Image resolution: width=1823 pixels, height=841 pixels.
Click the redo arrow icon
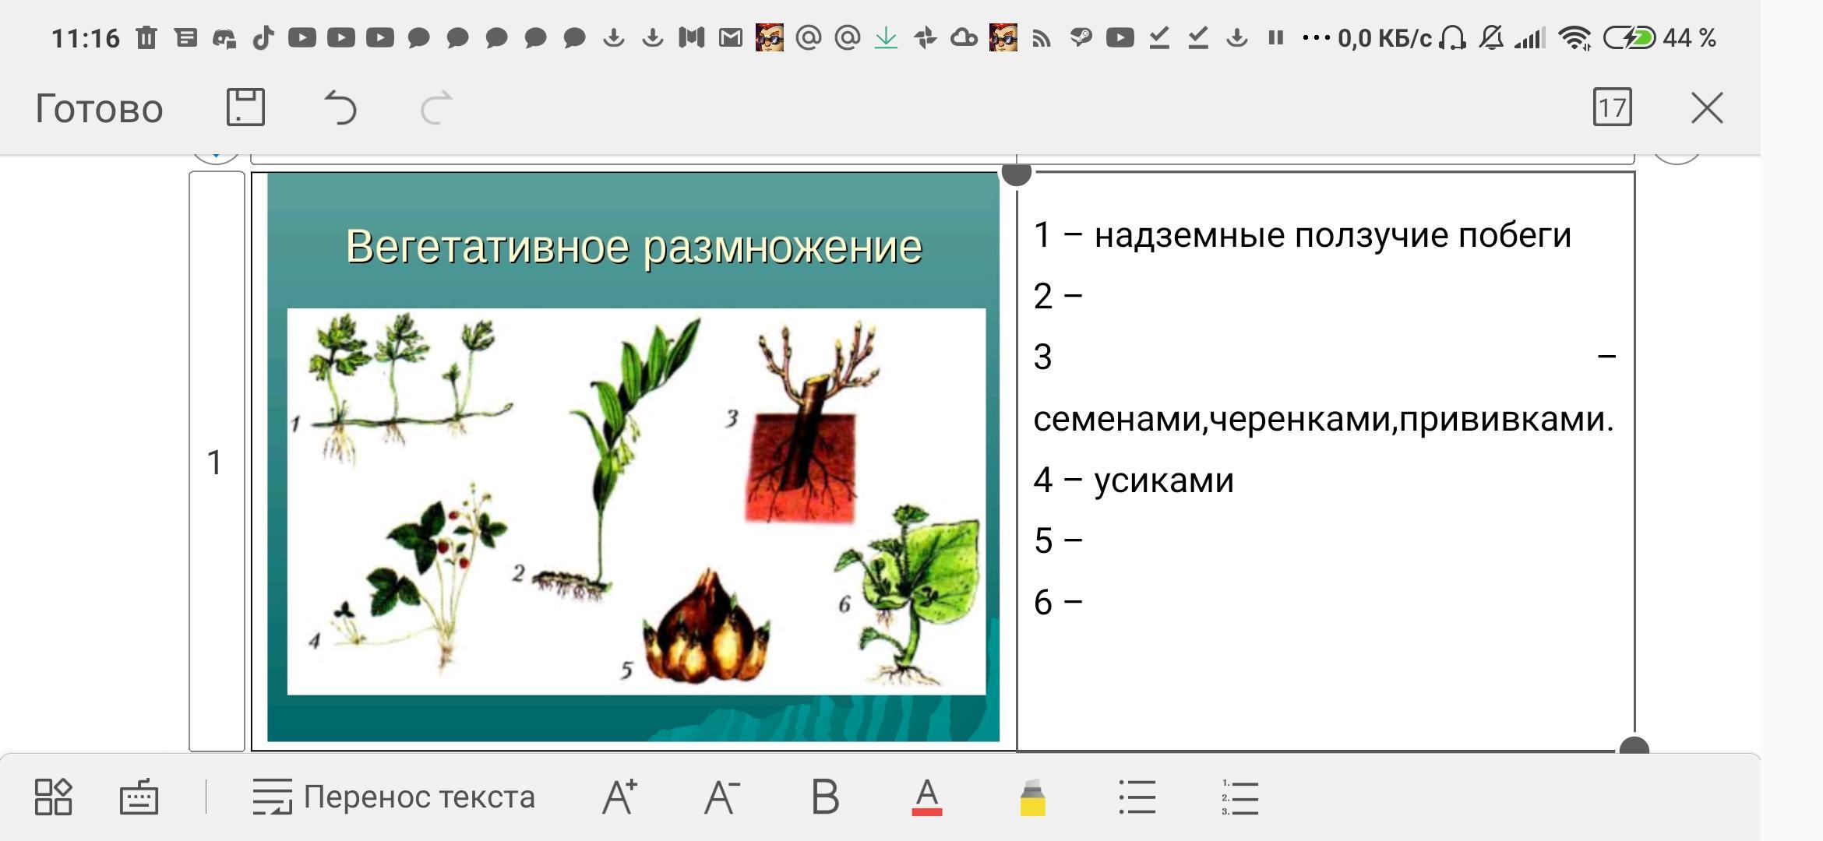click(436, 107)
